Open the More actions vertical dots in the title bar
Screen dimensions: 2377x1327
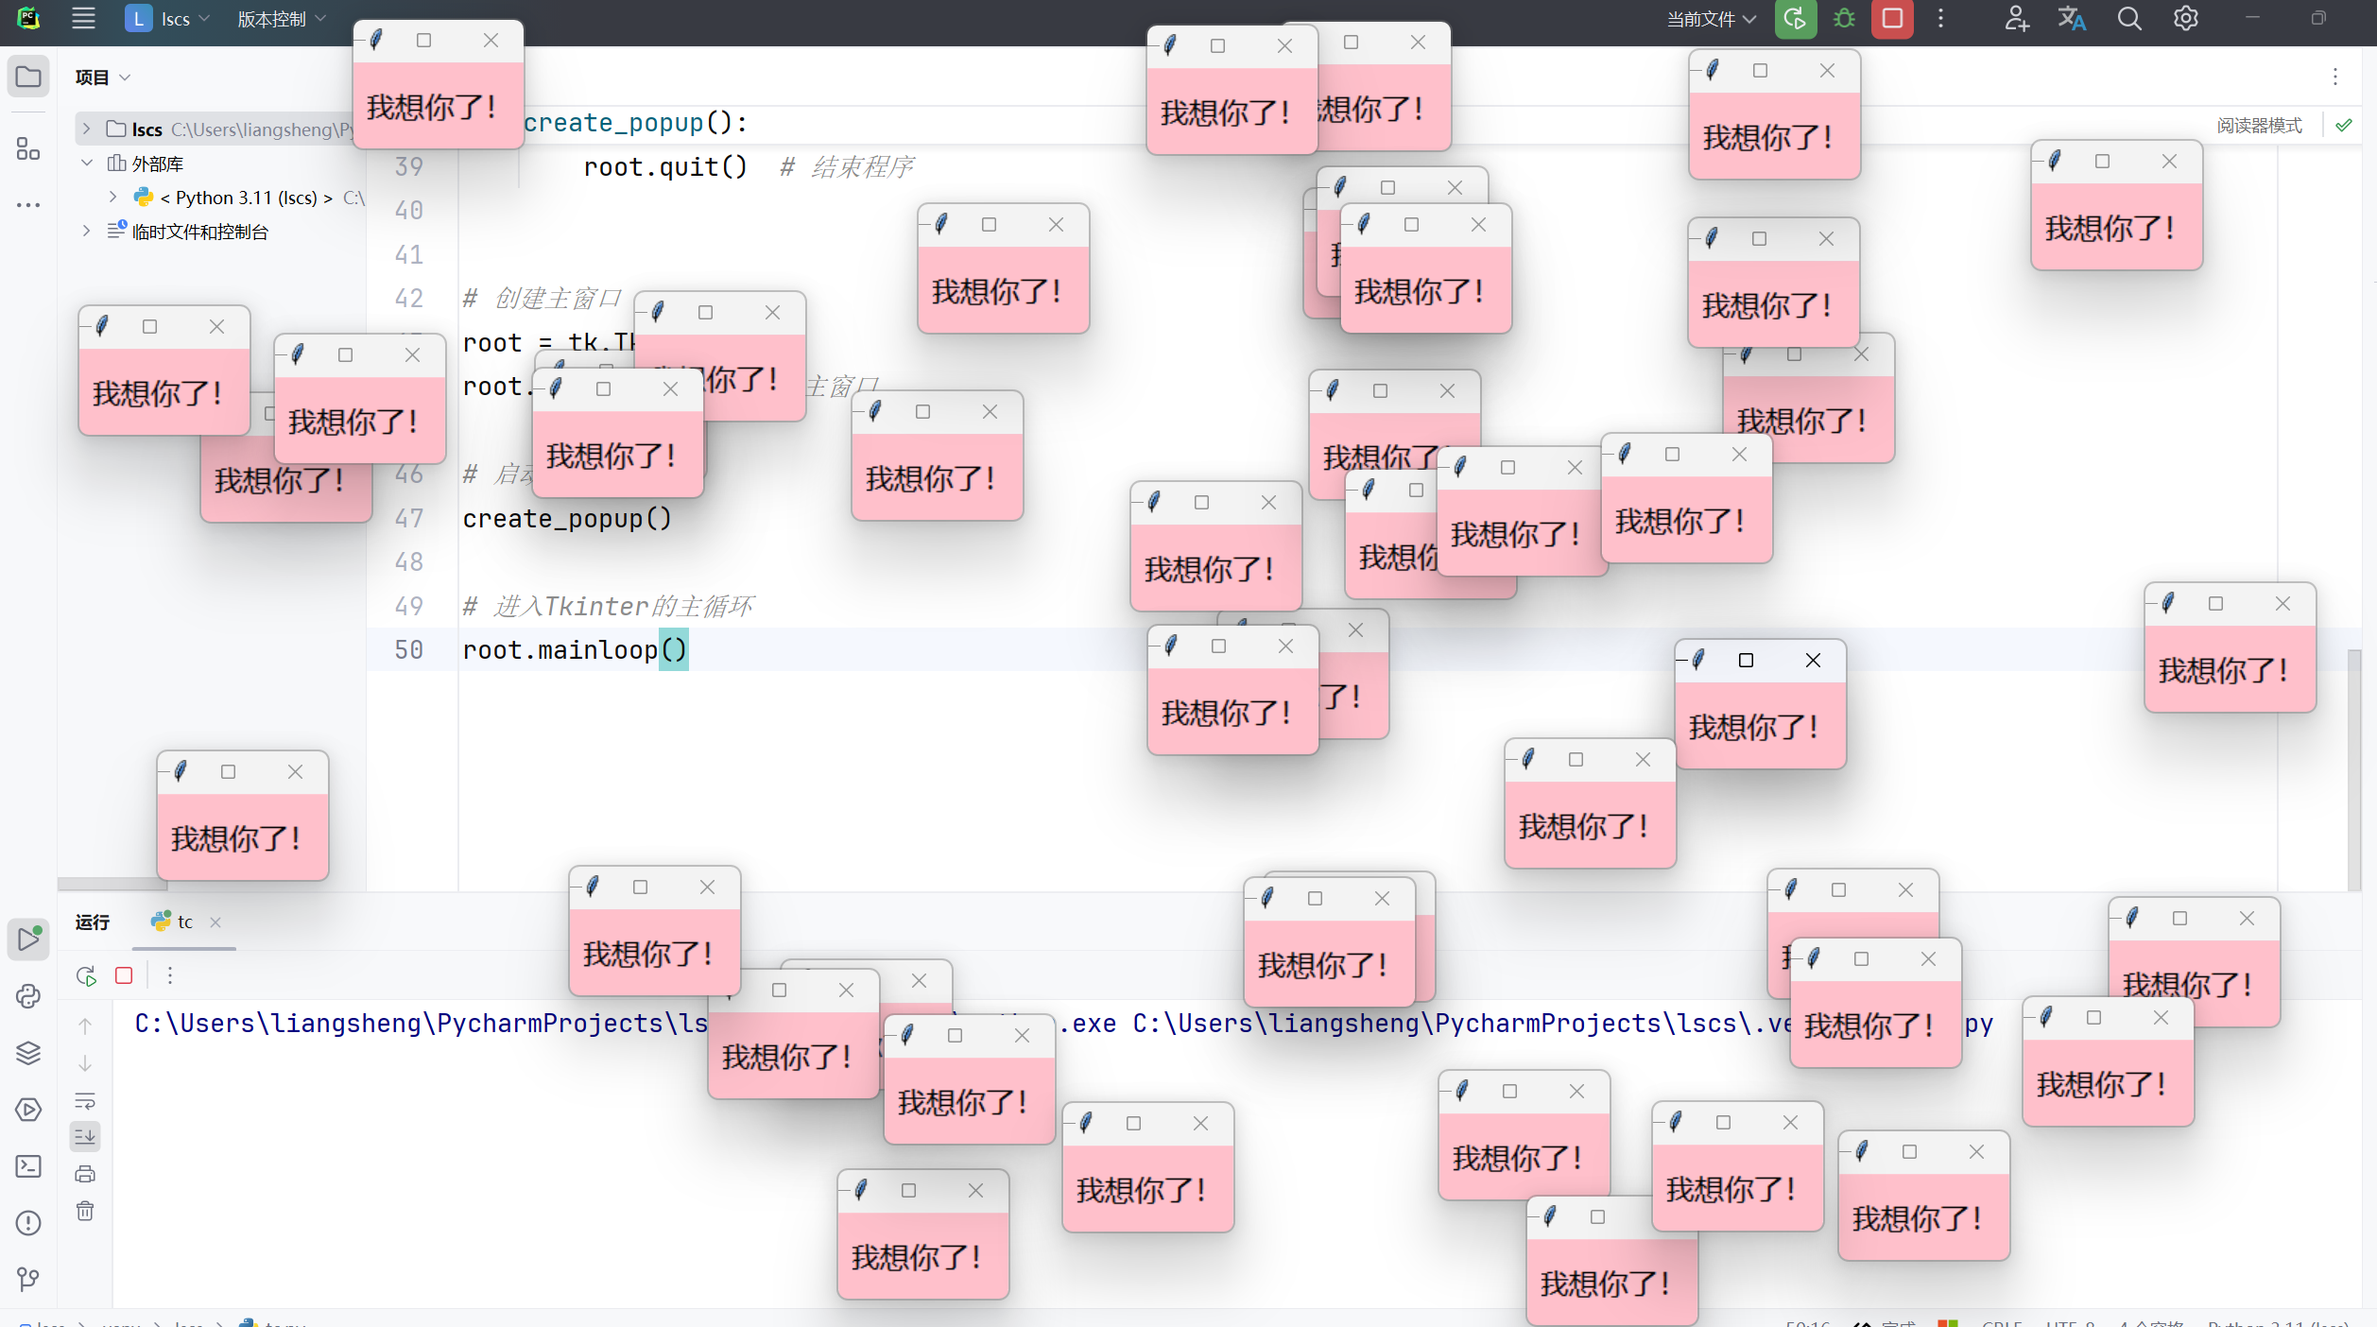(x=1940, y=19)
